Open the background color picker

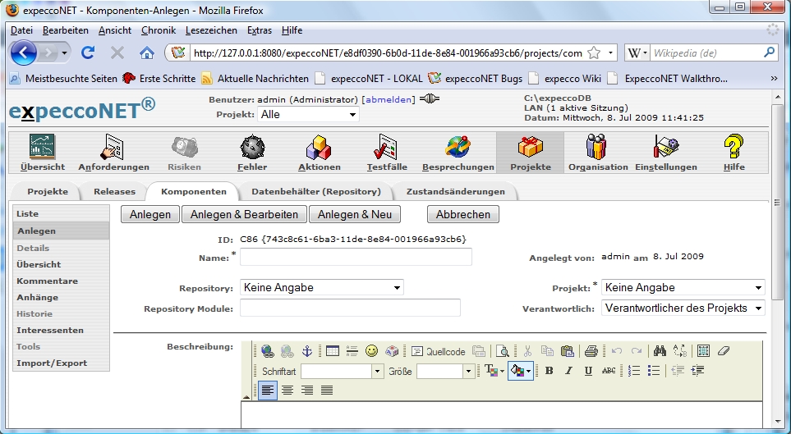521,371
